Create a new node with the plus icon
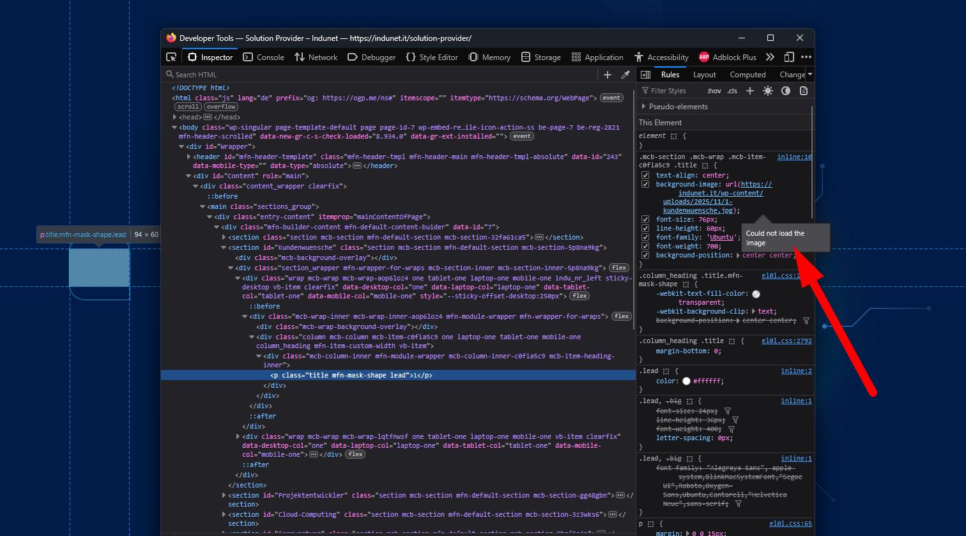This screenshot has width=966, height=536. point(608,75)
